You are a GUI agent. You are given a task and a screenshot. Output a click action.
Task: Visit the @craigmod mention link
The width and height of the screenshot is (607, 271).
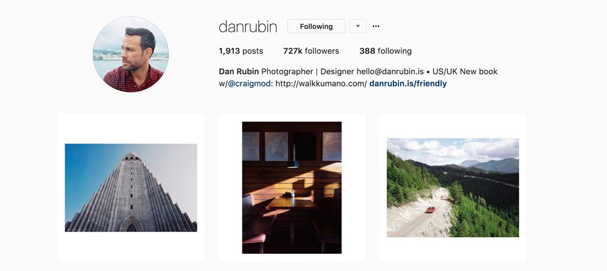pyautogui.click(x=248, y=84)
